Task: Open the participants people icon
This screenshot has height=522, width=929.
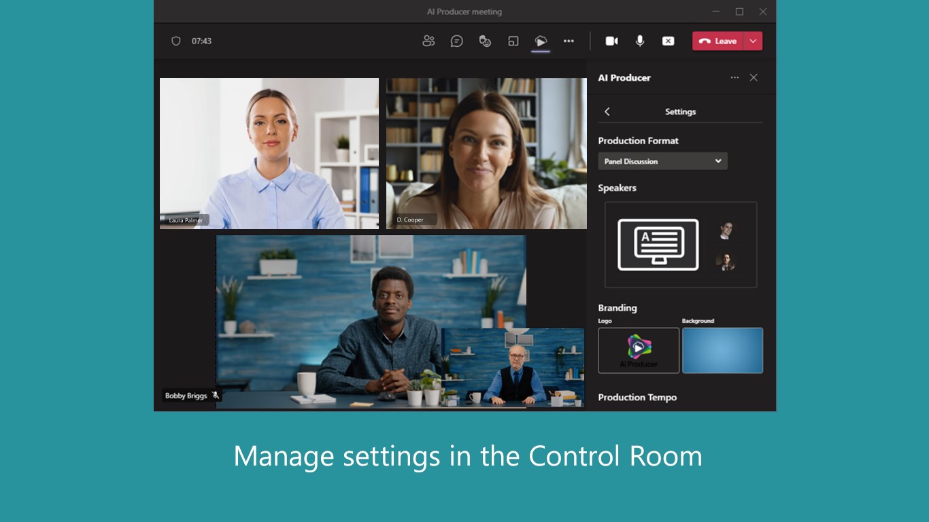Action: pos(428,41)
